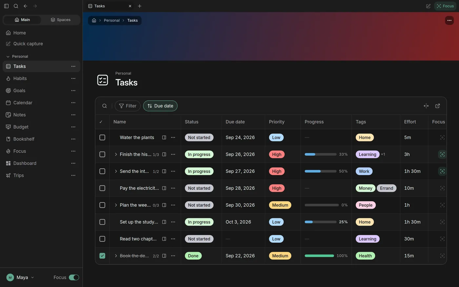Viewport: 459px width, 287px height.
Task: Open more options for Habits in sidebar
Action: click(x=73, y=78)
